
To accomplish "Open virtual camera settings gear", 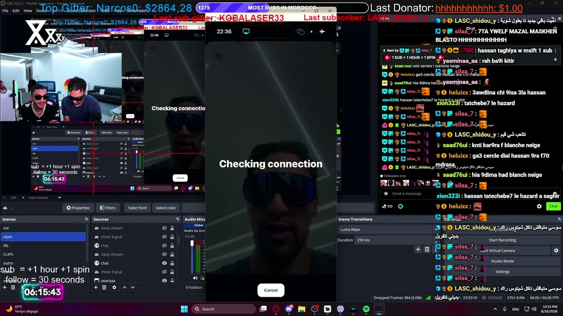I will 556,251.
